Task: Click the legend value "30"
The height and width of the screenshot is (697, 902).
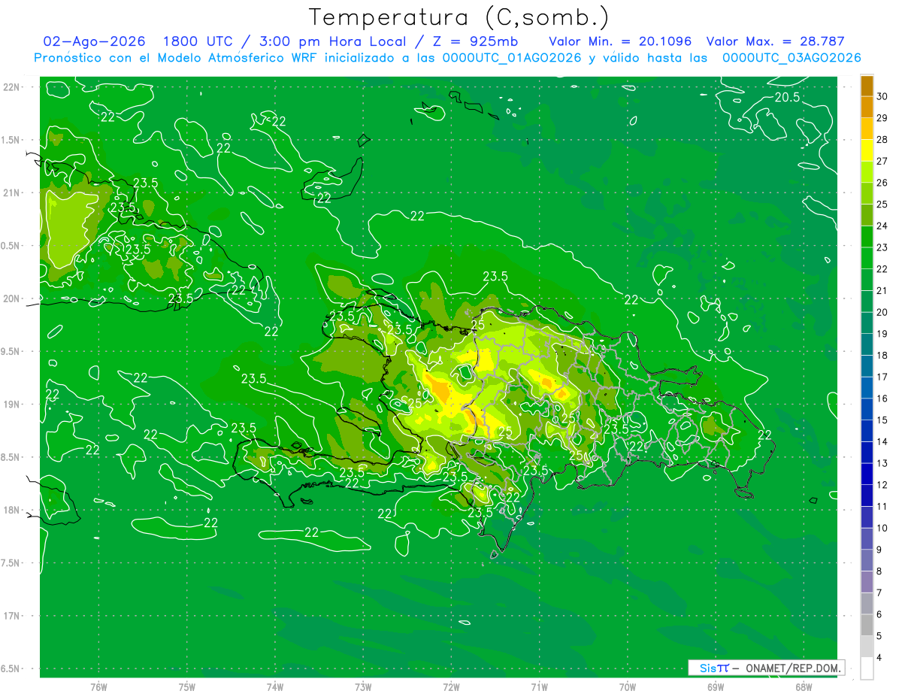Action: coord(882,96)
